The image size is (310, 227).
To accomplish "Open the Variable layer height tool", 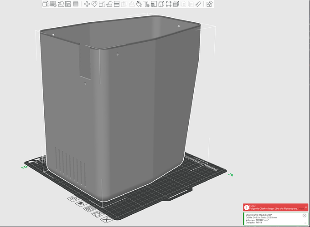I will pos(76,4).
